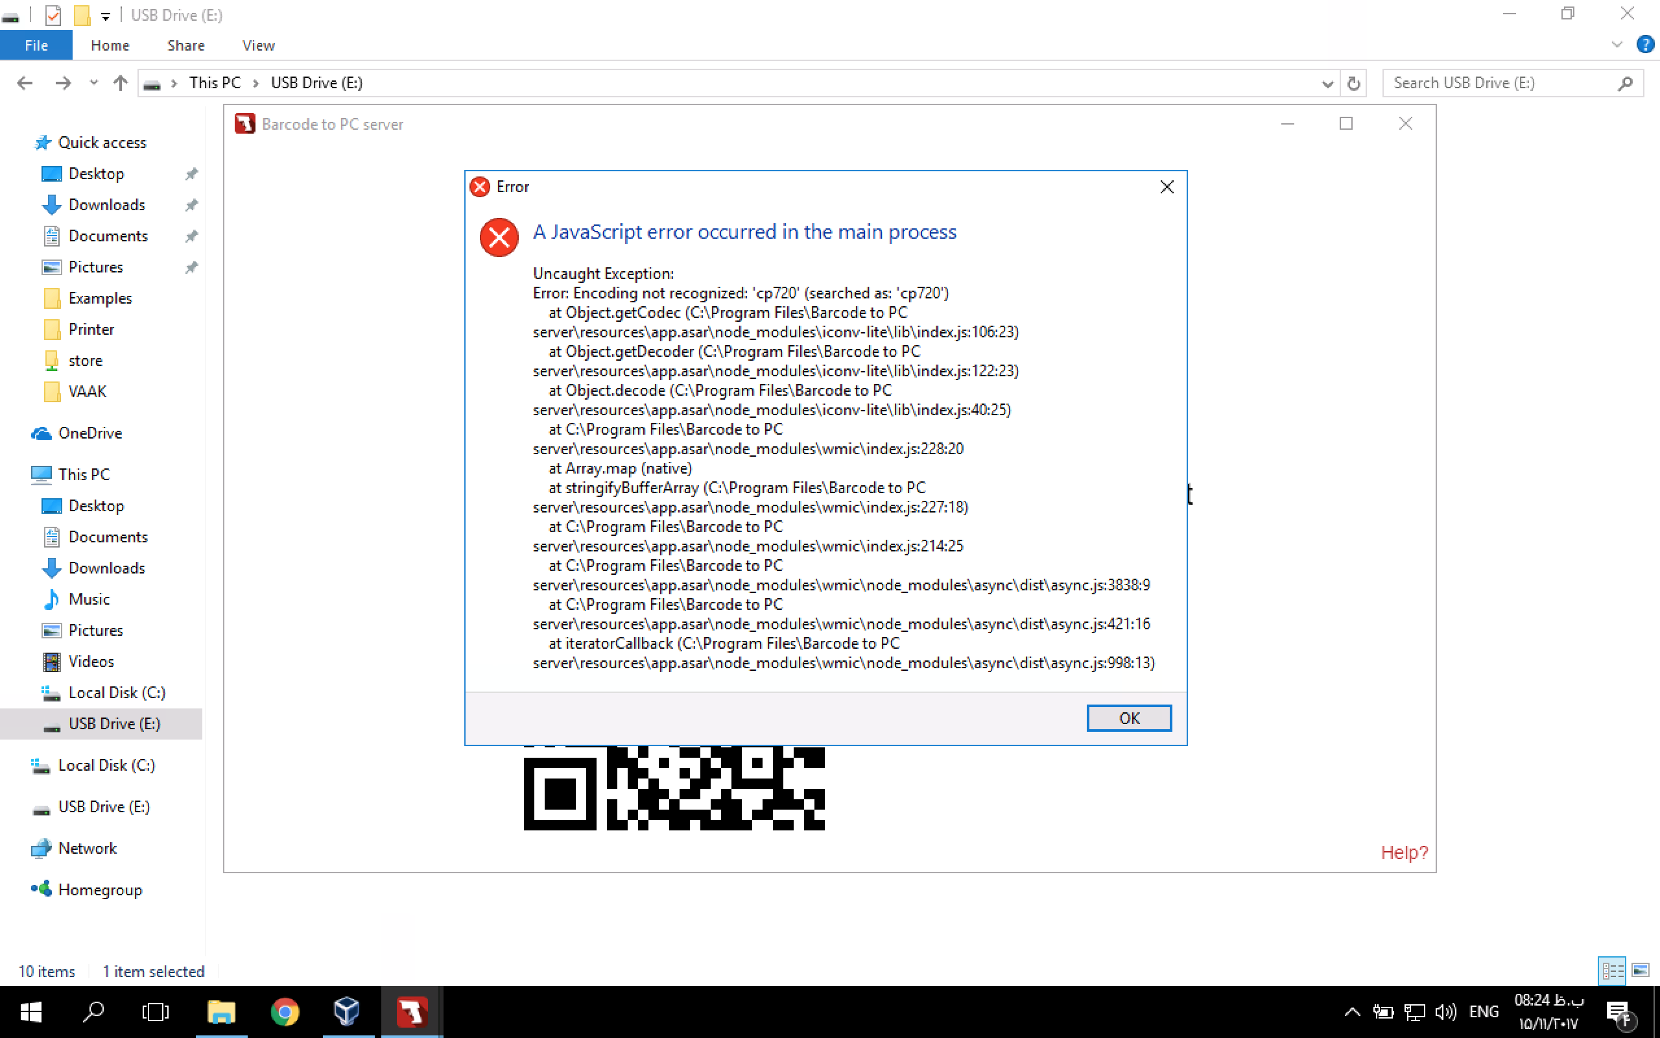Open the recent locations dropdown arrow

pos(94,83)
